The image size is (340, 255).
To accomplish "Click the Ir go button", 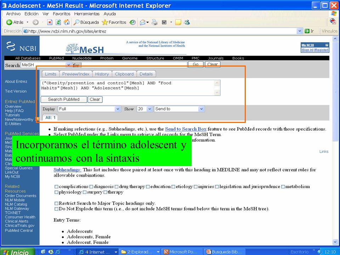I will [x=310, y=31].
